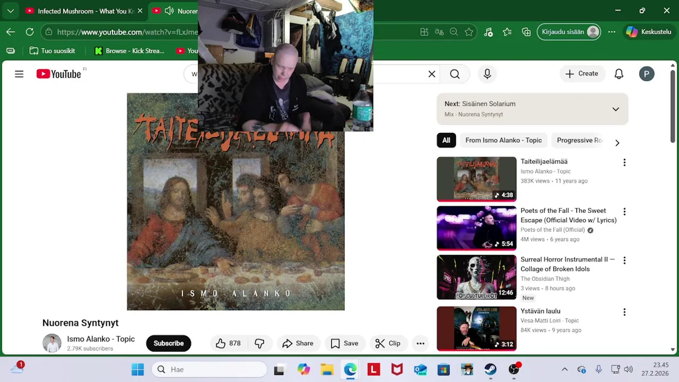Screen dimensions: 679x382
Task: Save video to a playlist
Action: click(345, 343)
